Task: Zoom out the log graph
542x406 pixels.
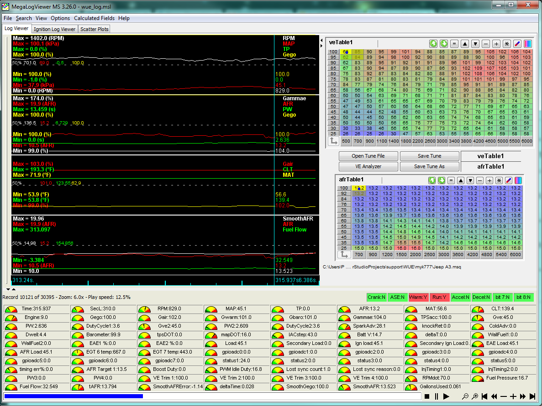Action: (465, 397)
